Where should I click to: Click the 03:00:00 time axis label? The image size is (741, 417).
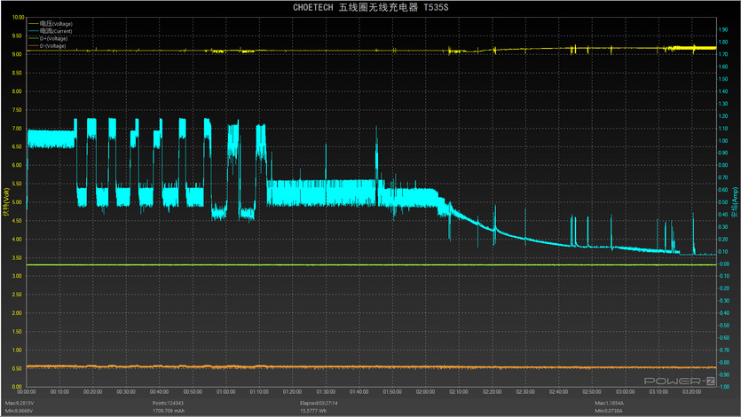point(625,392)
